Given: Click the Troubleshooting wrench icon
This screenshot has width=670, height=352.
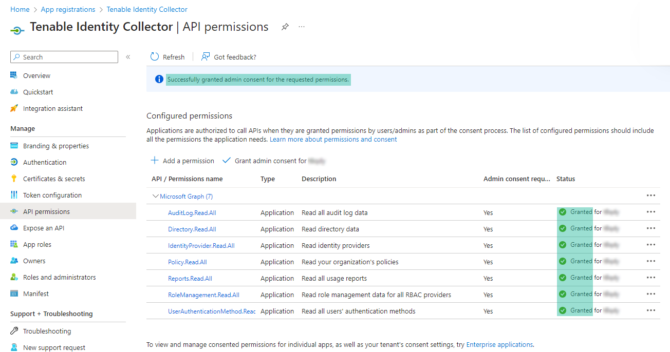Looking at the screenshot, I should click(x=14, y=331).
